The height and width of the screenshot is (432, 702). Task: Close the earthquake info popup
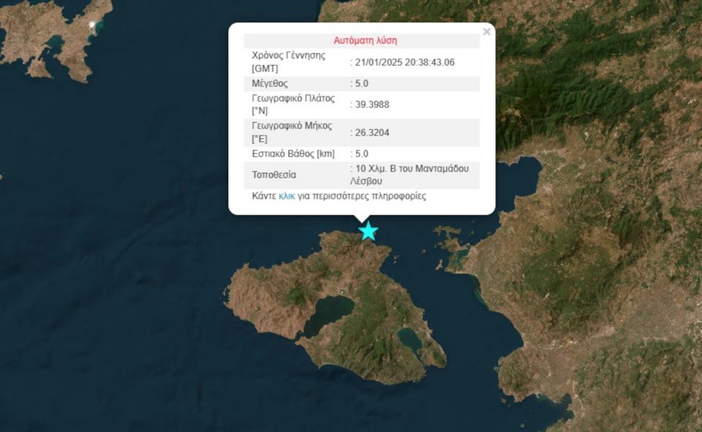click(x=486, y=32)
